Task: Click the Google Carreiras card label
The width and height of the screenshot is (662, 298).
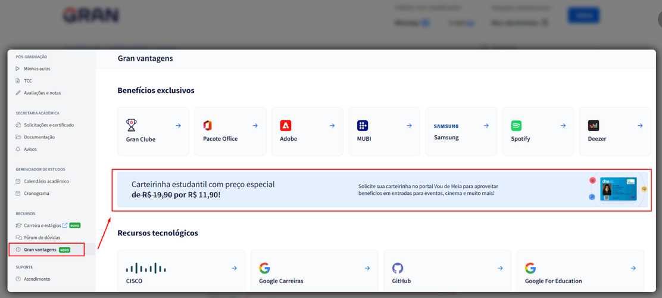Action: (281, 281)
